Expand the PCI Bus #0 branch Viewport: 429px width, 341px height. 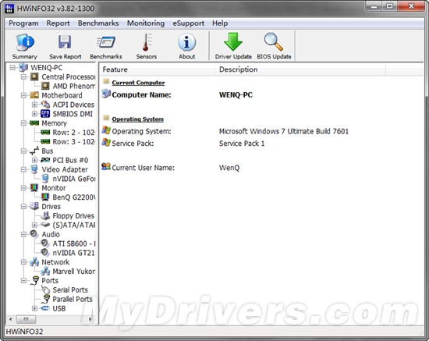[x=34, y=160]
